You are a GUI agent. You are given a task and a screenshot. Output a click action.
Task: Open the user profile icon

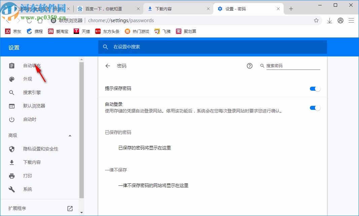pyautogui.click(x=340, y=20)
